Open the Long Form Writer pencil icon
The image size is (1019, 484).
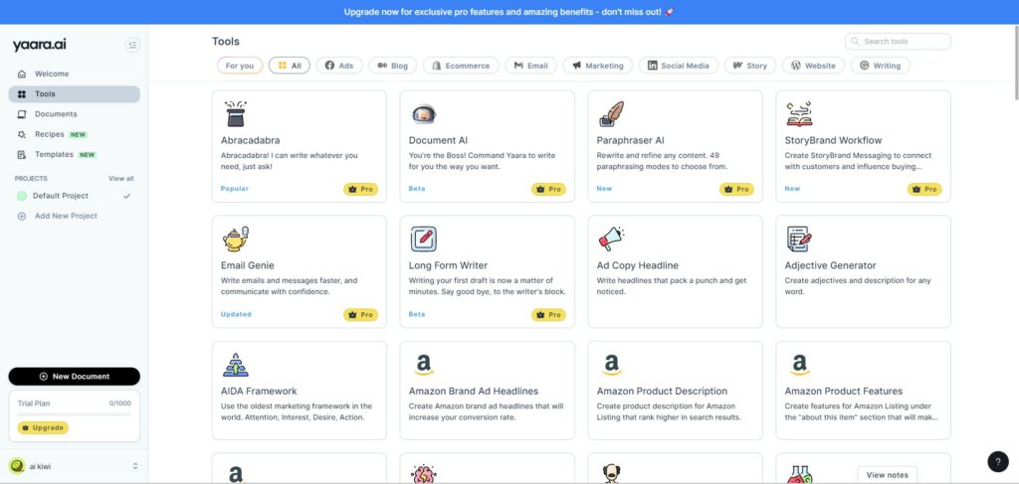[424, 239]
